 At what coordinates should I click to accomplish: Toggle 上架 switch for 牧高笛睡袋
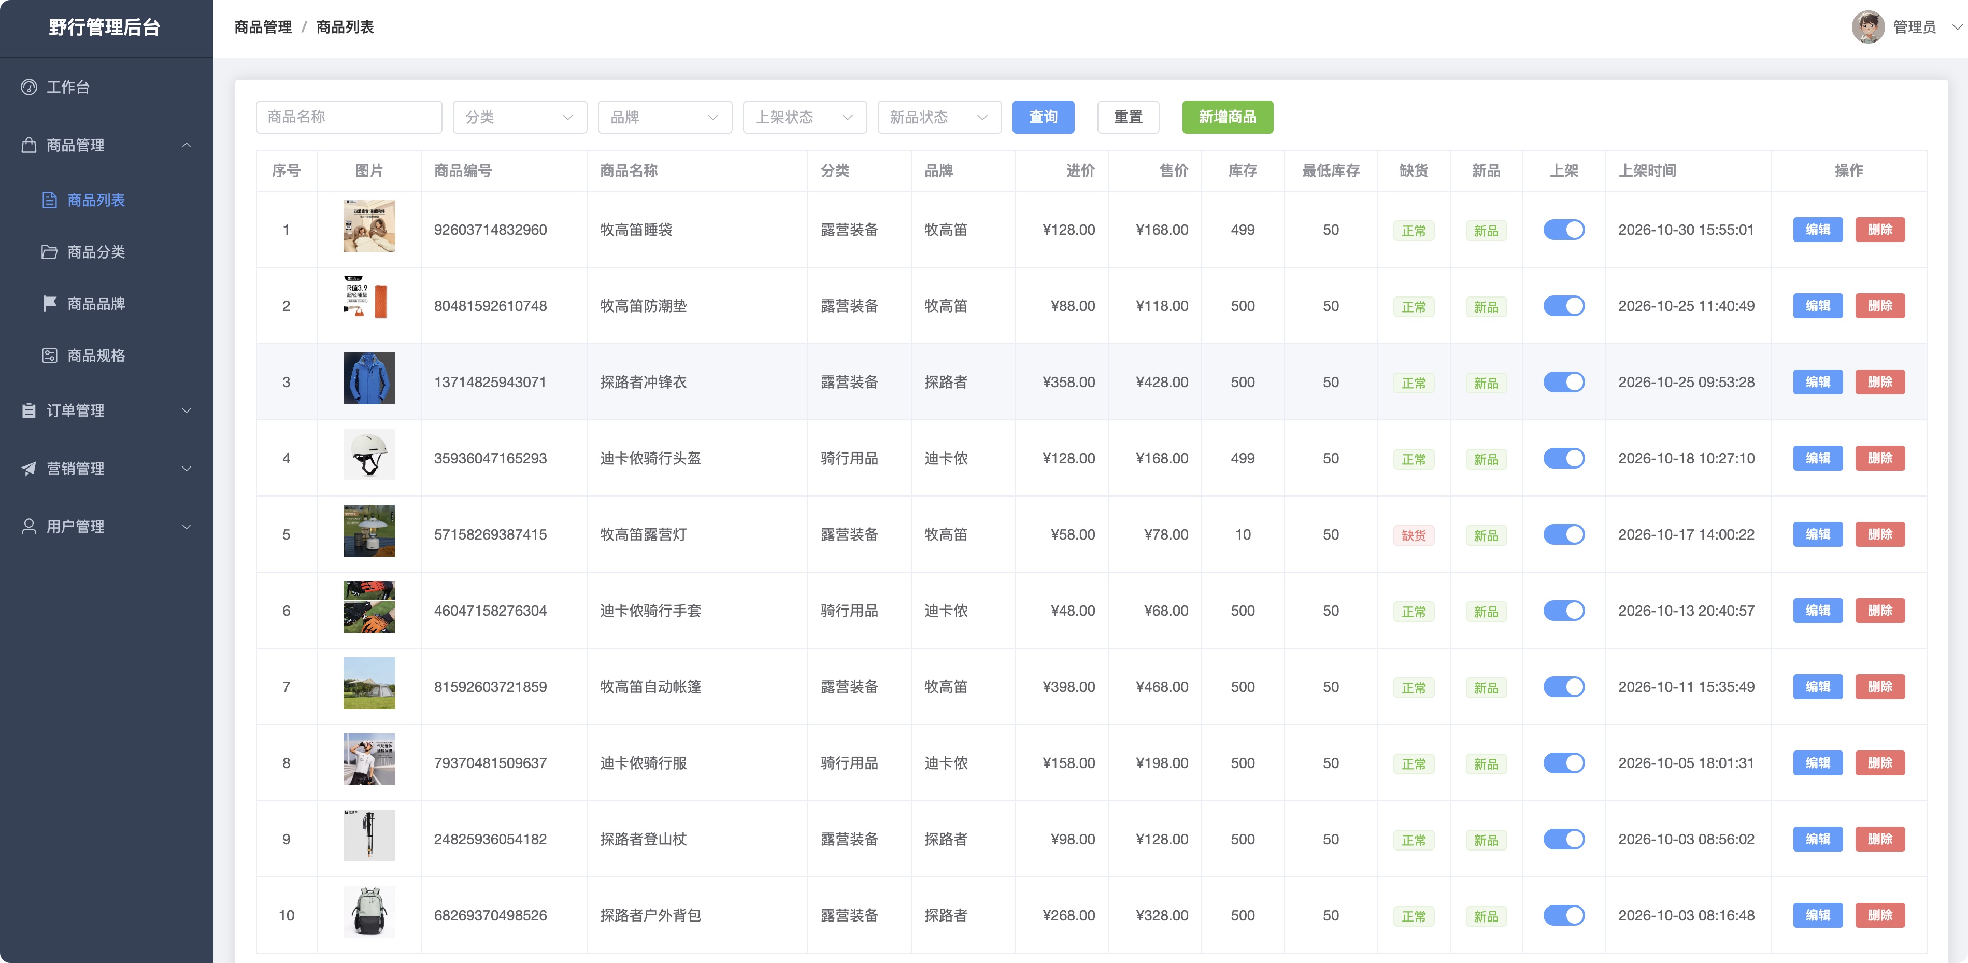pyautogui.click(x=1563, y=229)
